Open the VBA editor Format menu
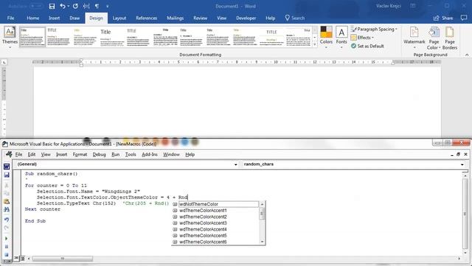 (80, 154)
